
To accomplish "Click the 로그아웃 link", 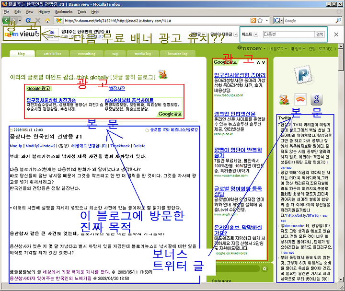I will click(x=325, y=48).
